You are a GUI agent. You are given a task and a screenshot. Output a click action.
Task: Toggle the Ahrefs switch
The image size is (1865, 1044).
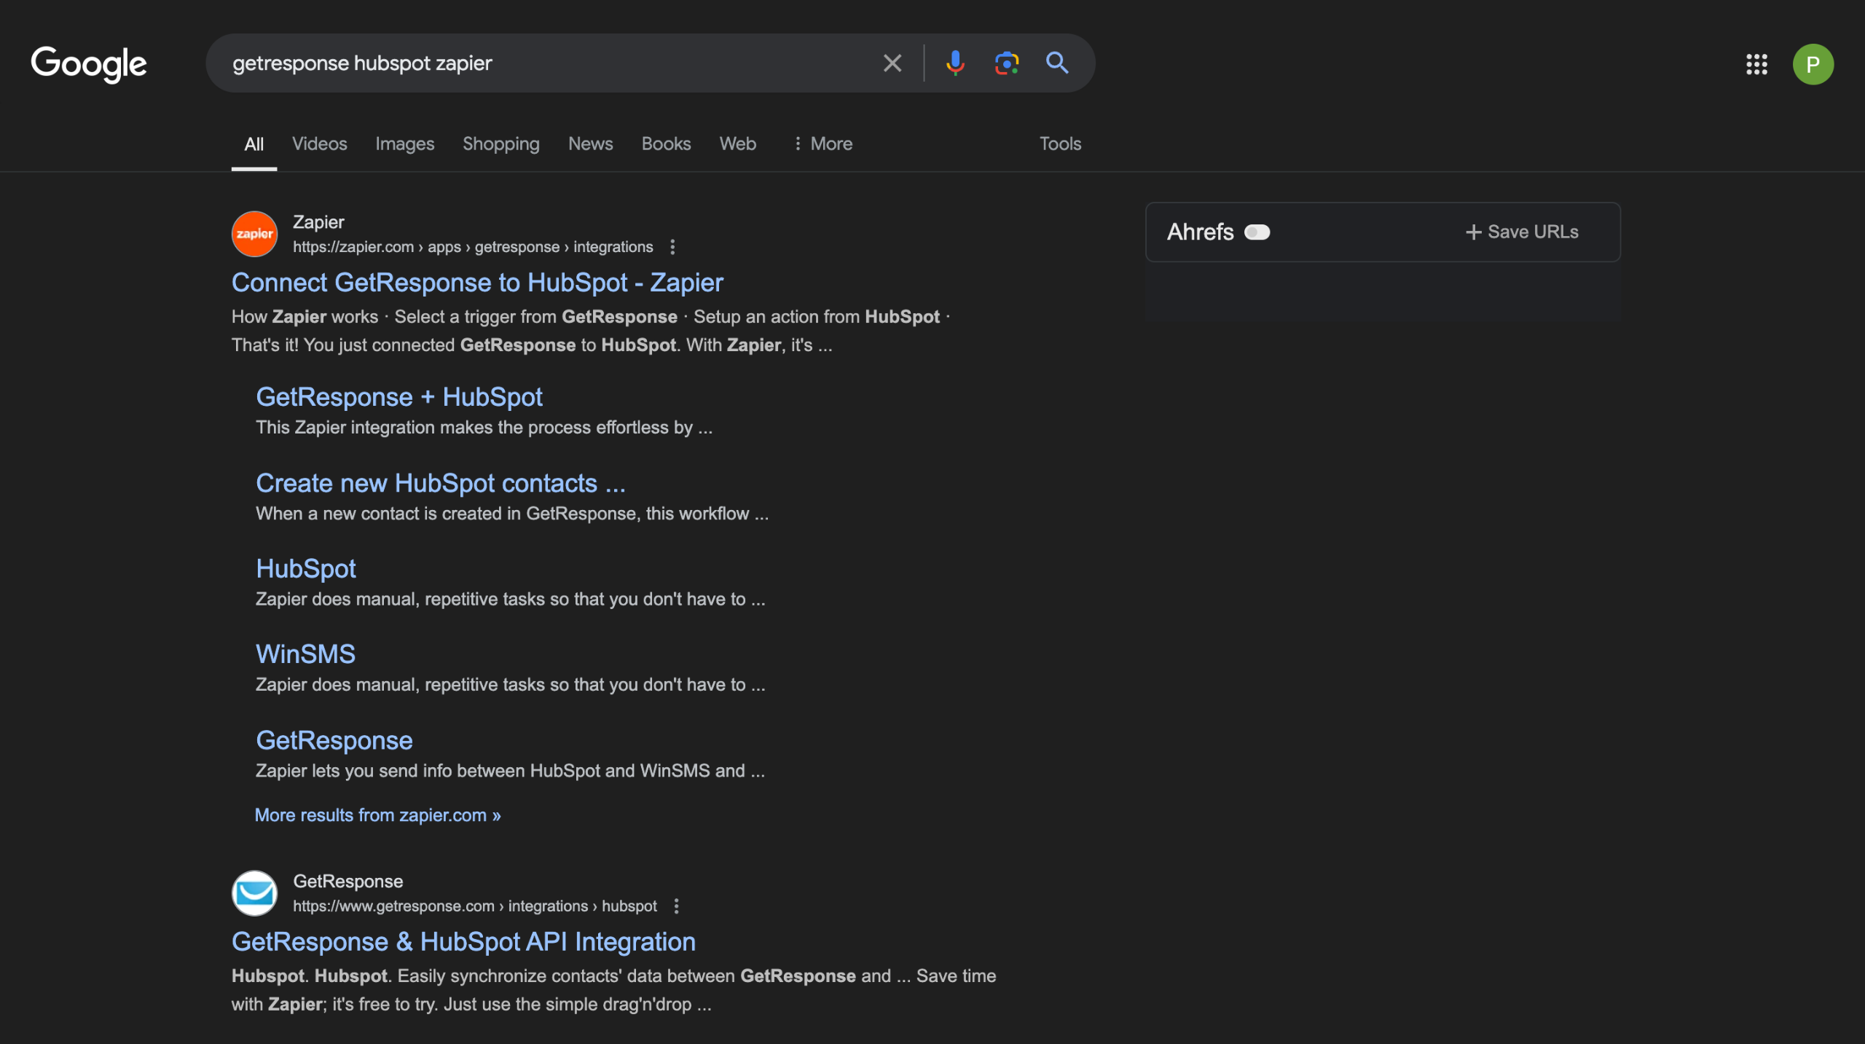coord(1257,232)
